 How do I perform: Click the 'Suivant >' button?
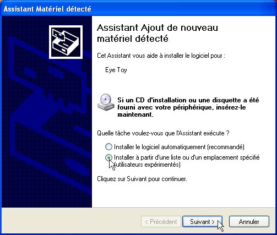click(x=202, y=222)
